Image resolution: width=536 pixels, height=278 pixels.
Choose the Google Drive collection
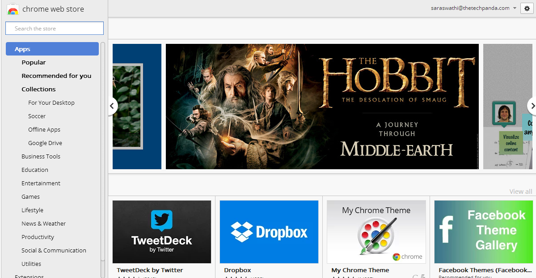[x=45, y=143]
